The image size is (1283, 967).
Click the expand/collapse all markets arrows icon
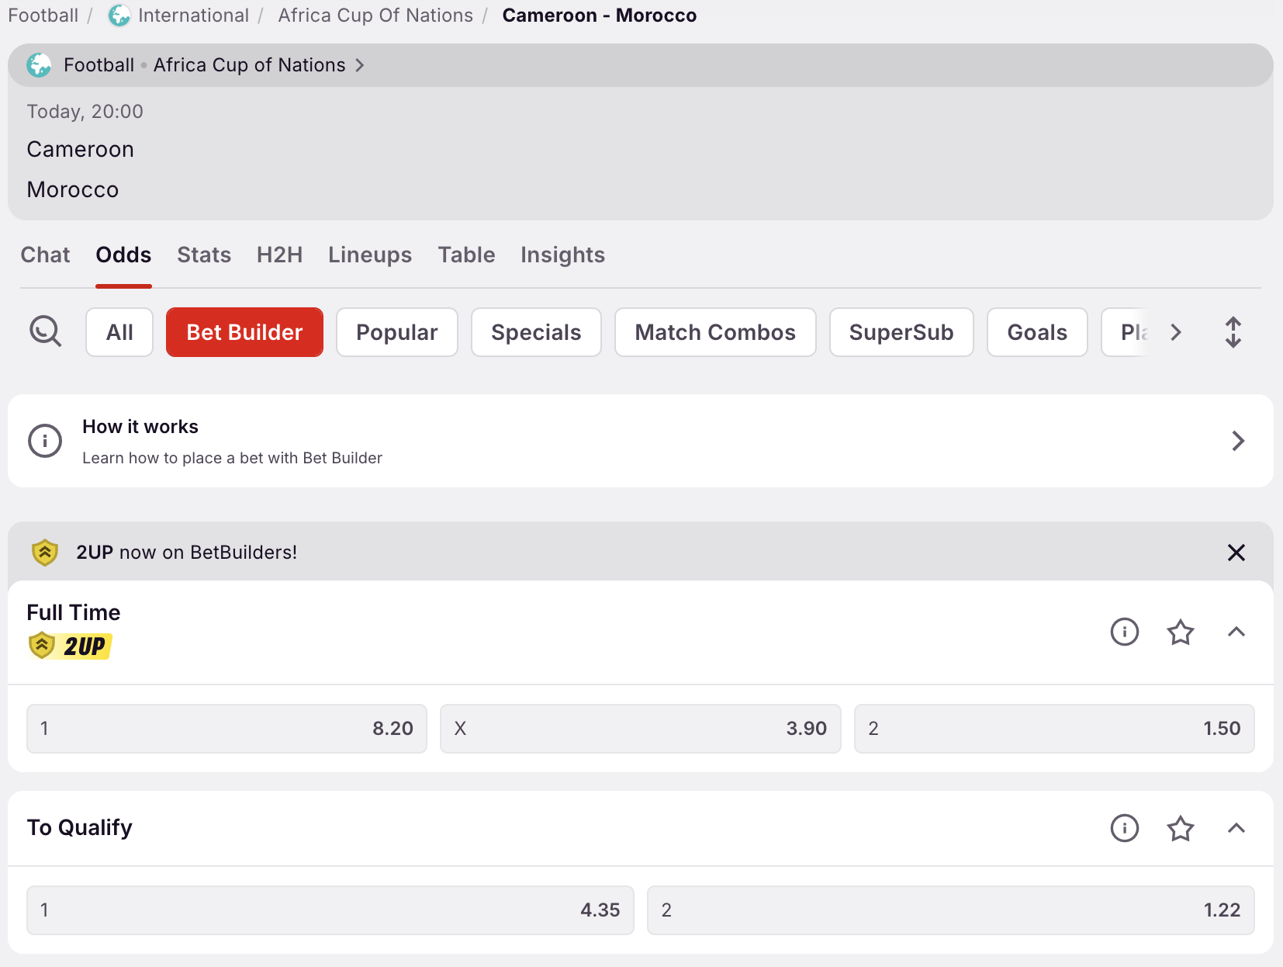point(1233,332)
